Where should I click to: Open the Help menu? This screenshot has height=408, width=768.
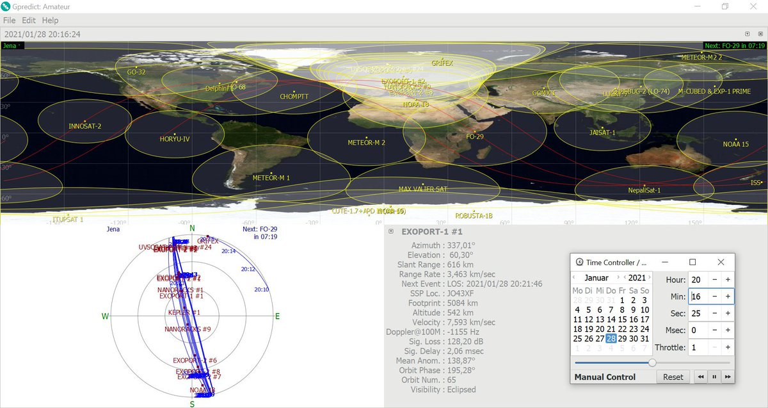point(50,20)
